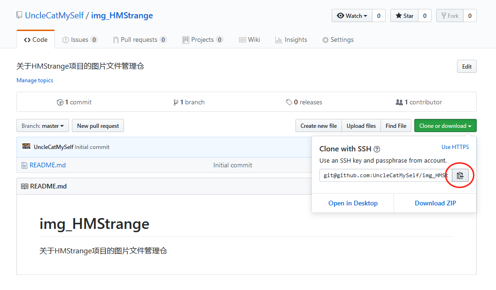Screen dimensions: 496x290
Task: Star this repository
Action: click(404, 16)
